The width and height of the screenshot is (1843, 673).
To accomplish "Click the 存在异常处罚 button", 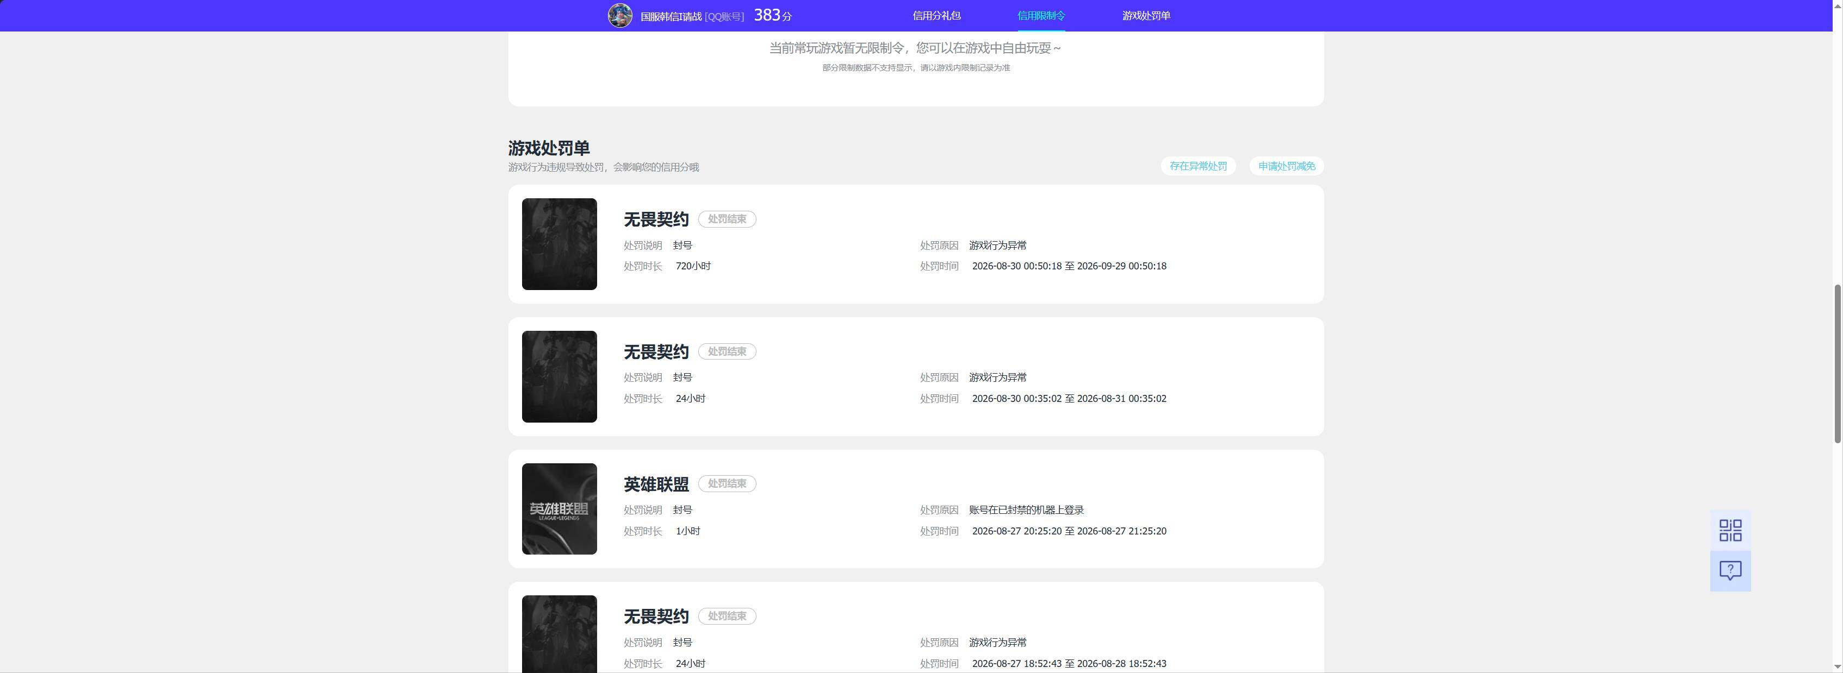I will [x=1197, y=166].
